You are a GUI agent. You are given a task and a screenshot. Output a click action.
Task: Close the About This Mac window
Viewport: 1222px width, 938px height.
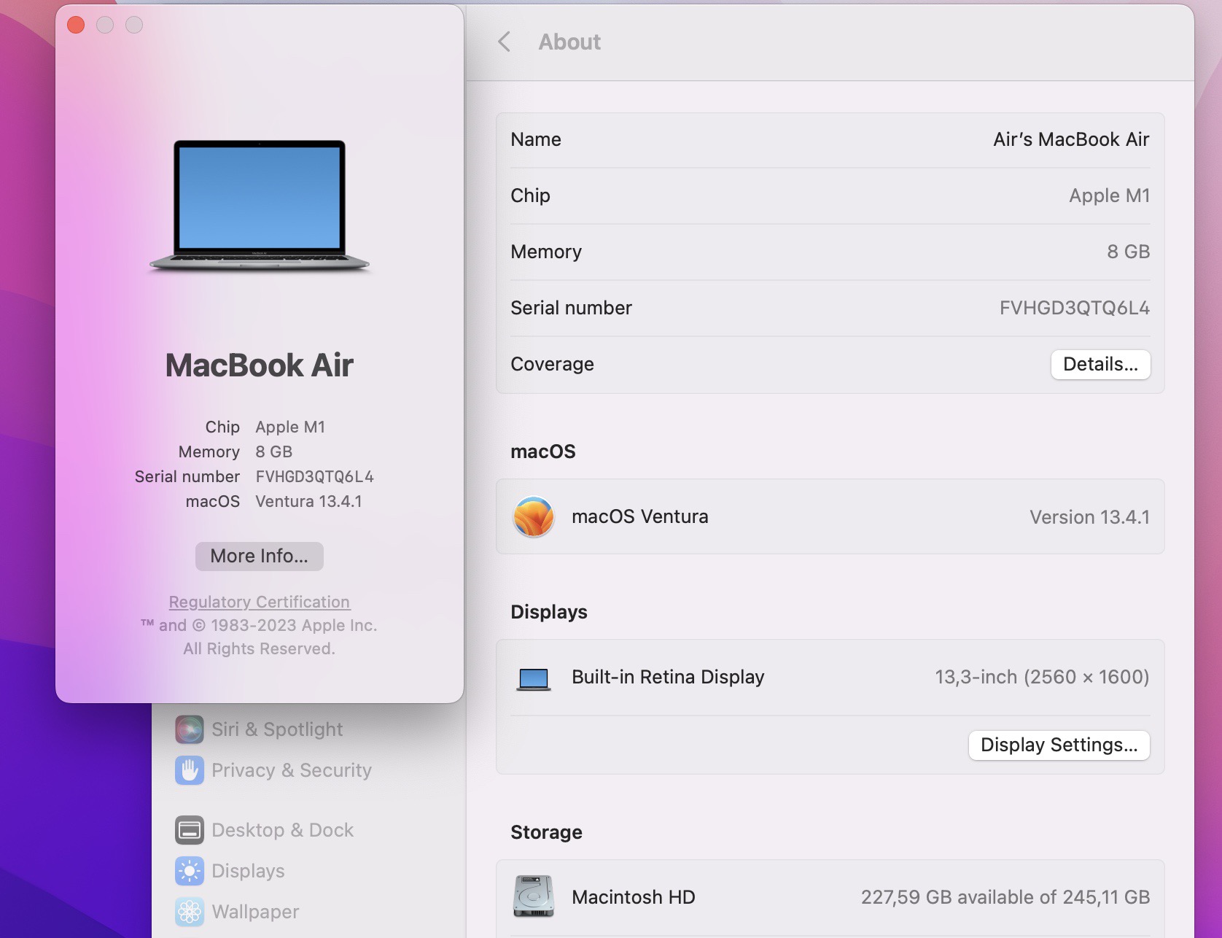[76, 25]
